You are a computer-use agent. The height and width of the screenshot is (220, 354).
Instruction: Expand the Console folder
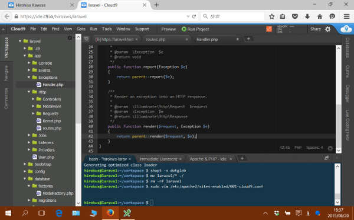tap(29, 63)
